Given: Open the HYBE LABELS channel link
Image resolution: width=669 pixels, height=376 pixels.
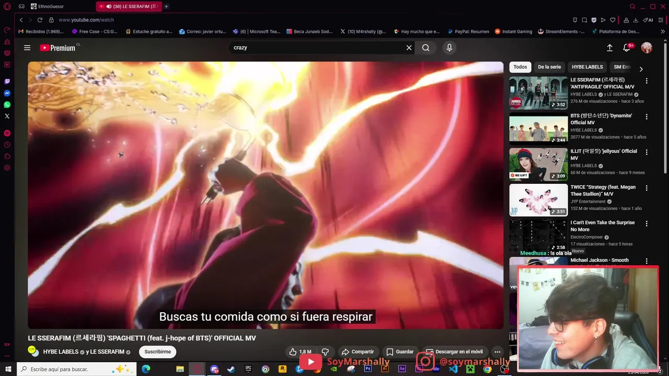Looking at the screenshot, I should pos(61,352).
